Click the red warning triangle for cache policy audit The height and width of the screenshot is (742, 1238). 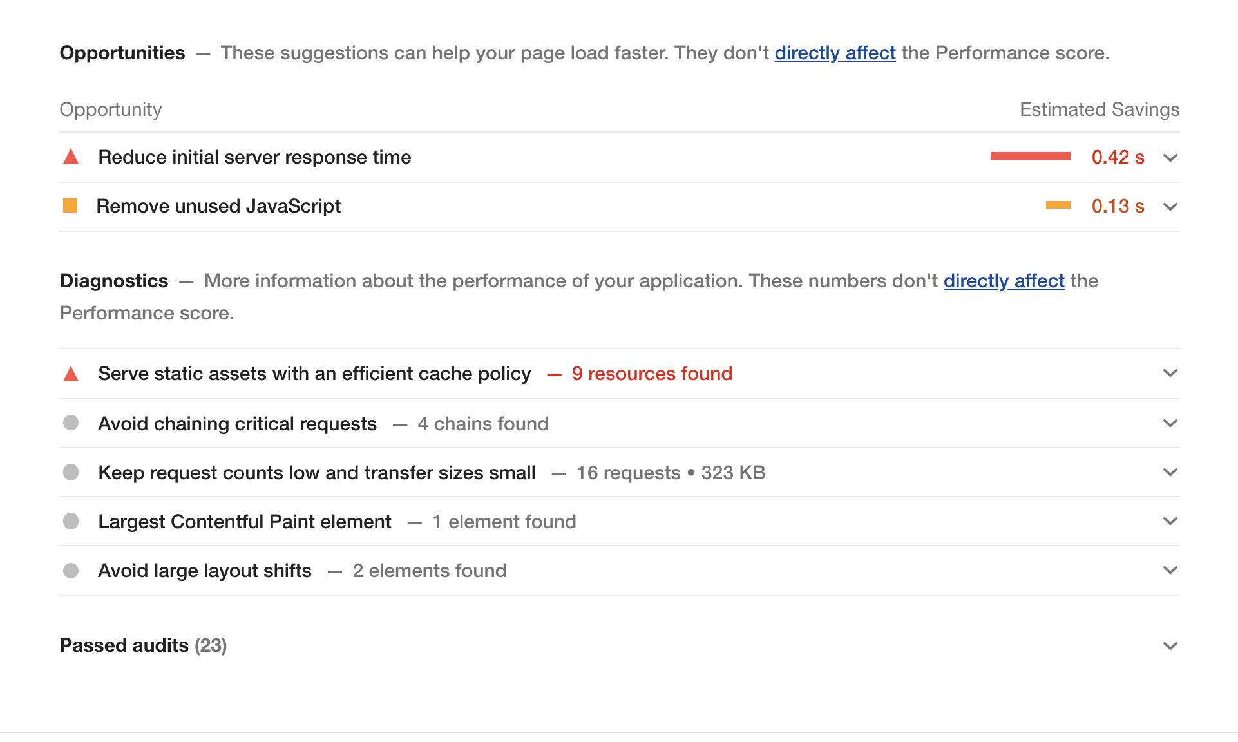point(71,374)
